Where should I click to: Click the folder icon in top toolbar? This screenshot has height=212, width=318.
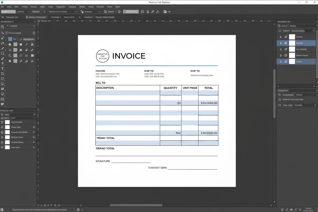point(165,12)
